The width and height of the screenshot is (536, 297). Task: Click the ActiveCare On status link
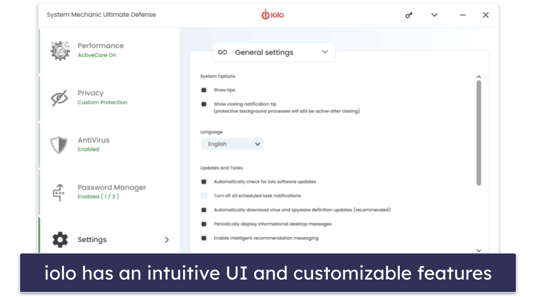click(x=97, y=55)
